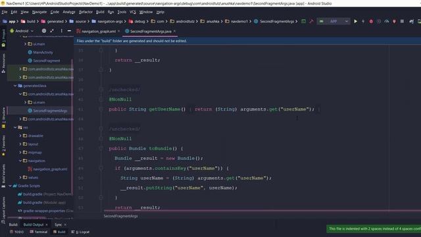Image resolution: width=421 pixels, height=237 pixels.
Task: Run the app with the green play button
Action: [x=355, y=21]
